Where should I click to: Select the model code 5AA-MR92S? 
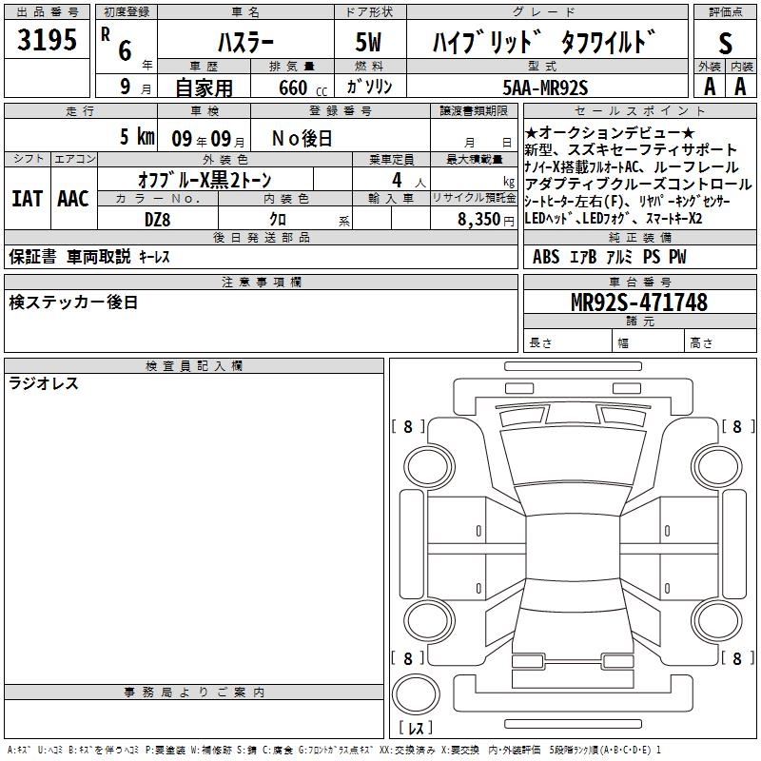pos(545,88)
